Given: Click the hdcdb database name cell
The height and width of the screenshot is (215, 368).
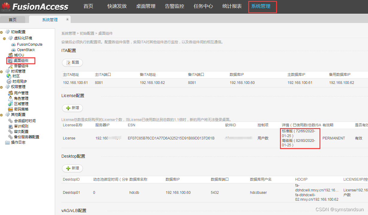Looking at the screenshot, I should click(134, 193).
